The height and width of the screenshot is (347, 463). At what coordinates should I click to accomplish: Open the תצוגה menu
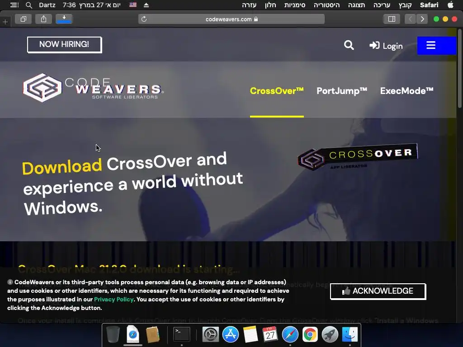point(356,5)
